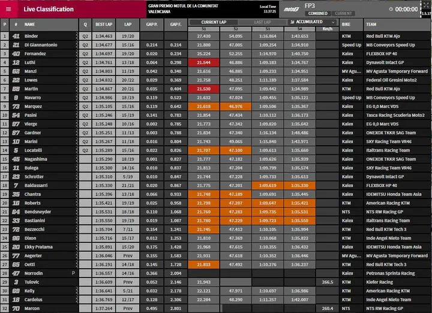This screenshot has width=432, height=313.
Task: Click team 'Kiefer Racing'
Action: coord(379,282)
